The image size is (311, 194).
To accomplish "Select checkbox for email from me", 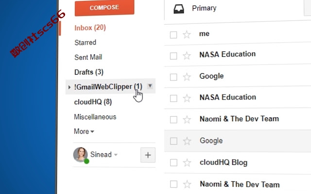I will pyautogui.click(x=173, y=35).
